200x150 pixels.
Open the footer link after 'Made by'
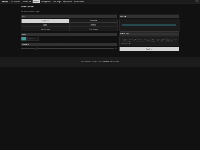[x=106, y=61]
